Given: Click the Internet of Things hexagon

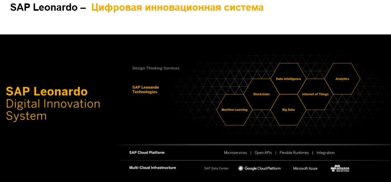Looking at the screenshot, I should tap(315, 94).
